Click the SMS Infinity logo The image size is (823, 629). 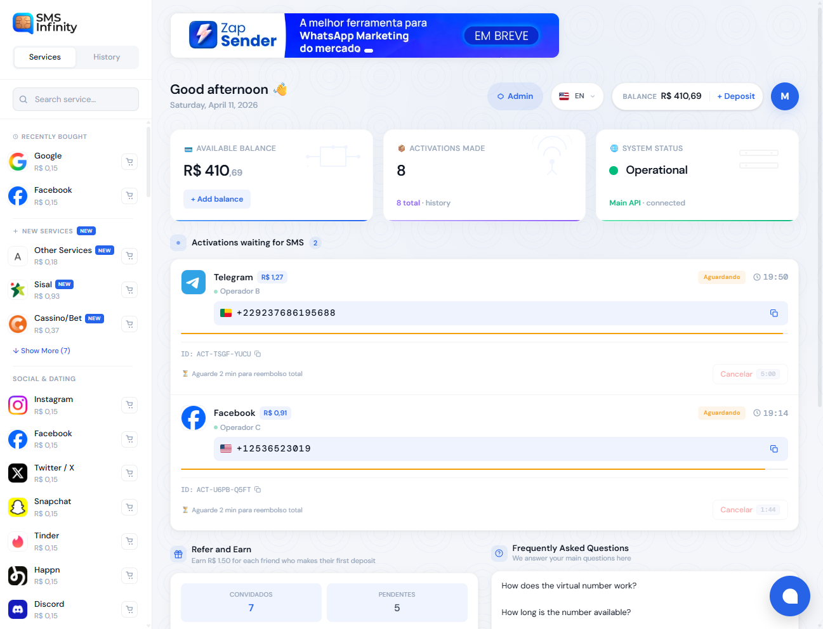coord(45,23)
